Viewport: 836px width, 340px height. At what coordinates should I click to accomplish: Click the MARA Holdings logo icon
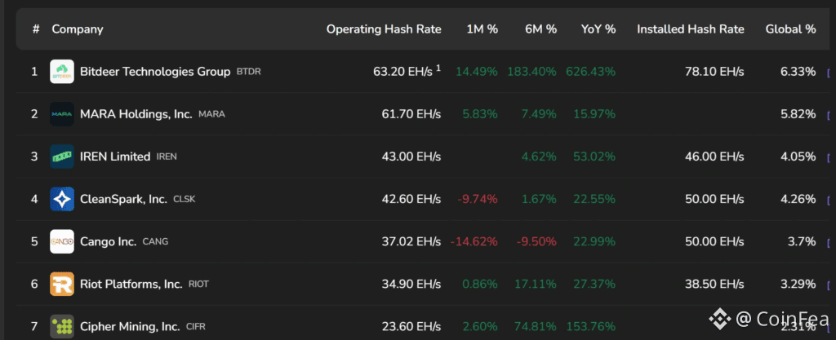click(62, 114)
